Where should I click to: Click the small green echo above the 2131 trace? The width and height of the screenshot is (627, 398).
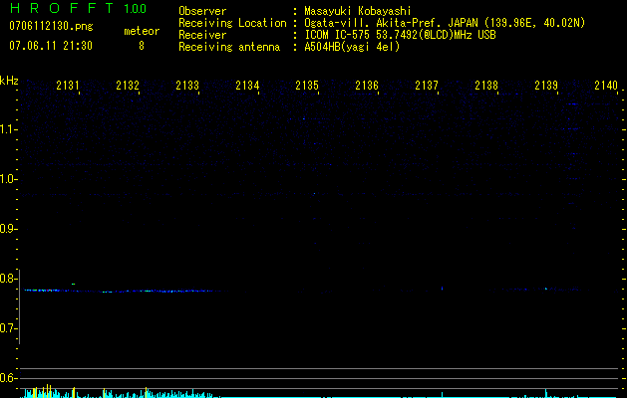point(73,284)
